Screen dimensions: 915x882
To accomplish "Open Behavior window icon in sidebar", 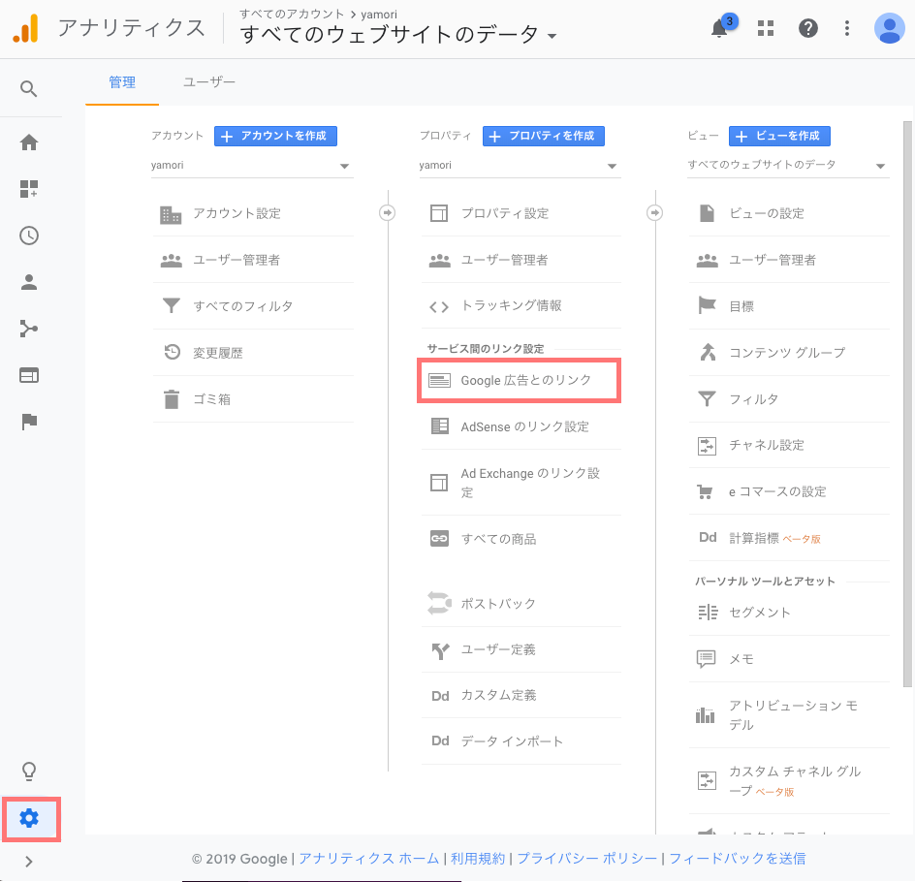I will pos(29,375).
